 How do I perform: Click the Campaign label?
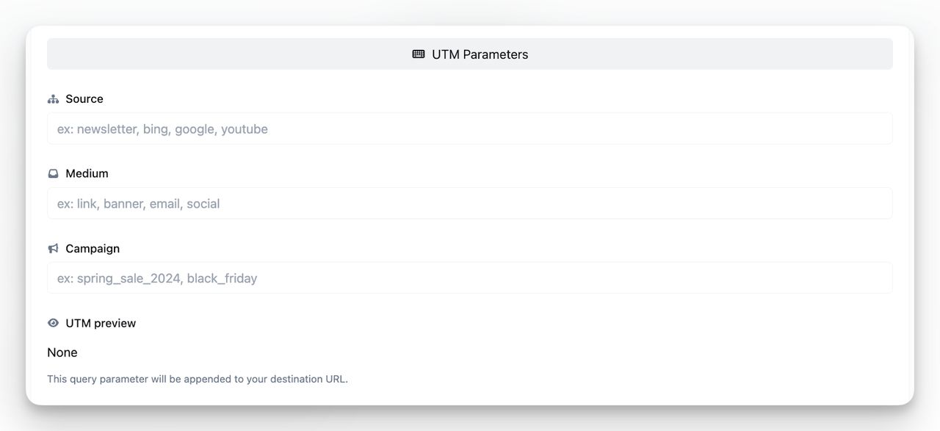click(93, 248)
